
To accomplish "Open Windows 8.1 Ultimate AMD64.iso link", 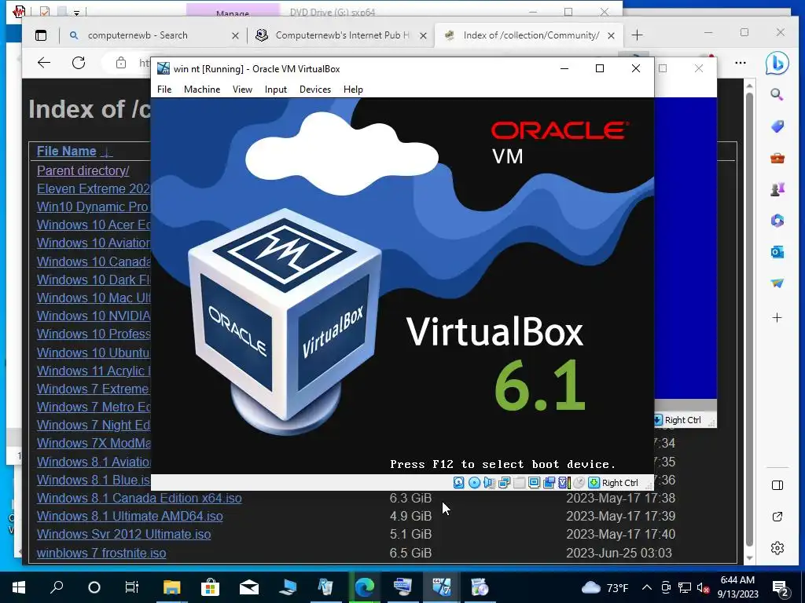I will click(130, 516).
